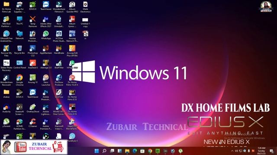Open Gihosoft Free Android Data icon
This screenshot has height=155, width=277.
coord(6,36)
